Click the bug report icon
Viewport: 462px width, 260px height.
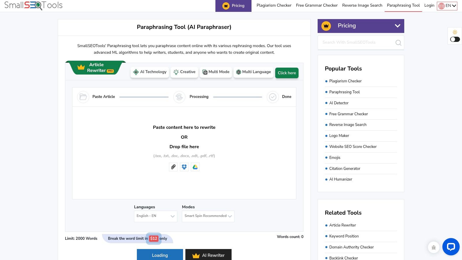pyautogui.click(x=434, y=247)
